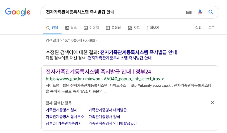Image resolution: width=227 pixels, height=133 pixels.
Task: Open related search 정부24 가족관계증명서
Action: click(63, 123)
